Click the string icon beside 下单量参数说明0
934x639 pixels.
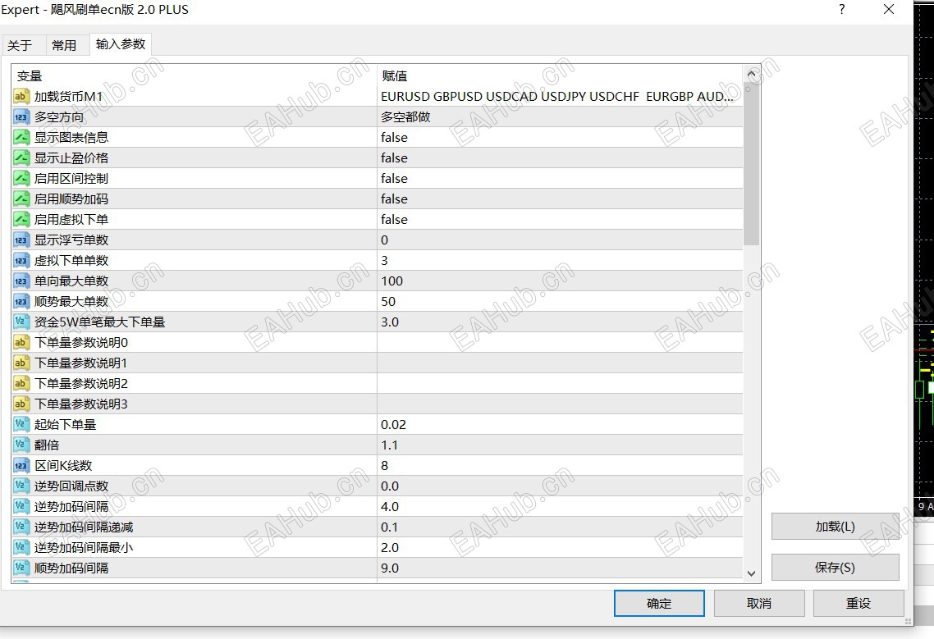point(21,342)
